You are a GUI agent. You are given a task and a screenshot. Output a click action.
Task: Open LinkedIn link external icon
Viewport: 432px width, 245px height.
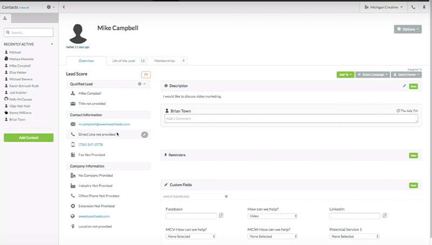click(x=385, y=215)
